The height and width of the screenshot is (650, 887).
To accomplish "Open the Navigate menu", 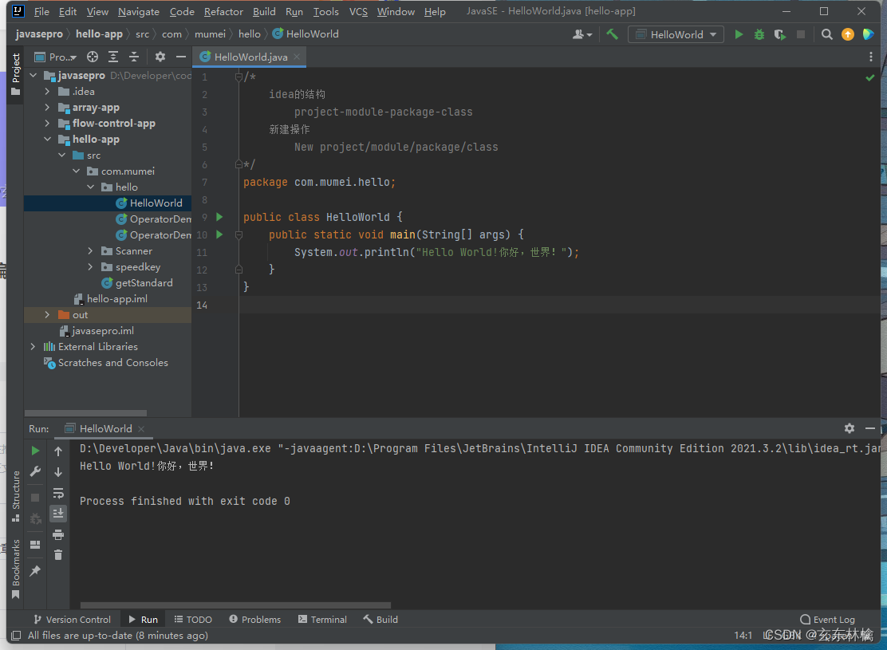I will point(139,11).
